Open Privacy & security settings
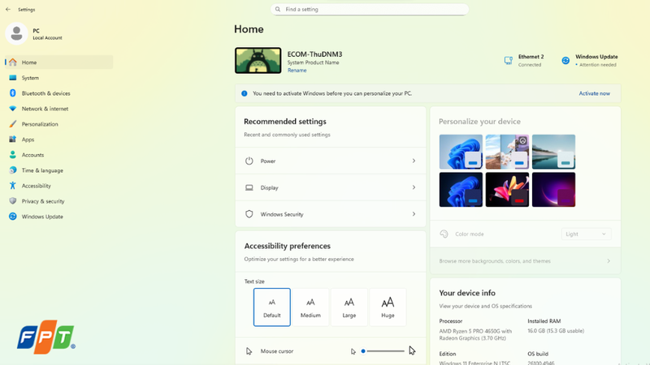 pyautogui.click(x=58, y=201)
